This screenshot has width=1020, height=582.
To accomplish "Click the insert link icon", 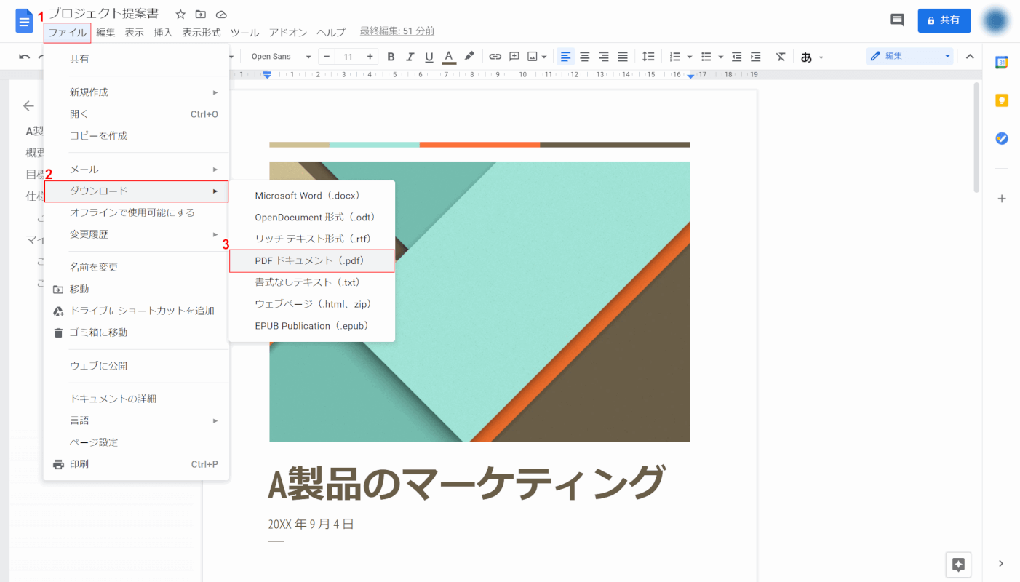I will [x=495, y=57].
